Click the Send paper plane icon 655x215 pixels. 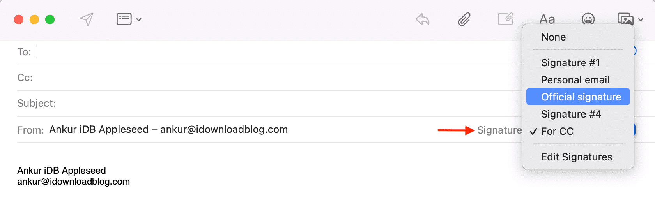coord(87,19)
